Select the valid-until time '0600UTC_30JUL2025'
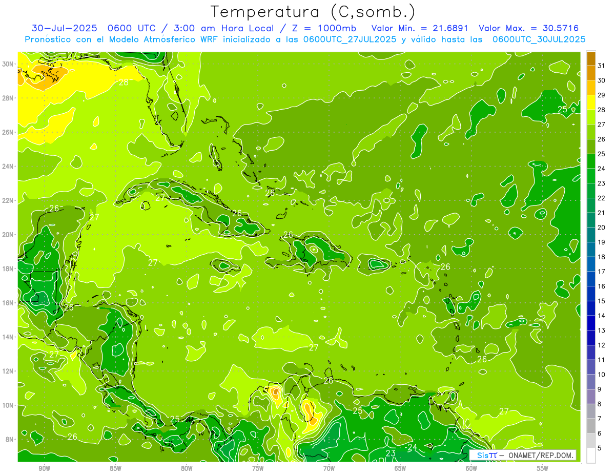 tap(539, 39)
